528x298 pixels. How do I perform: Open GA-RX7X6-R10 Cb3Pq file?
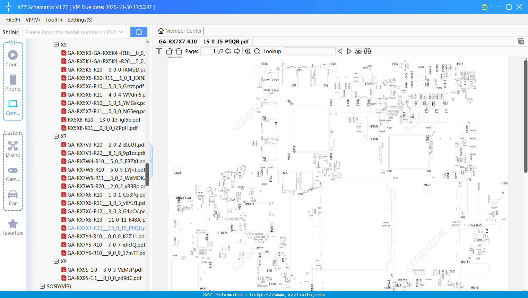pyautogui.click(x=103, y=194)
